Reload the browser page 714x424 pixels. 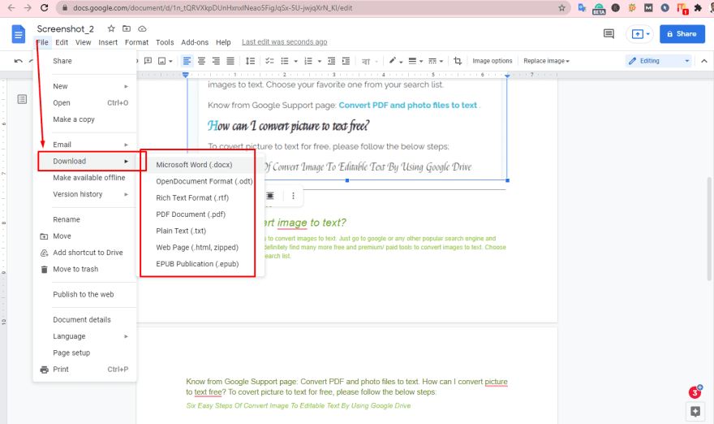coord(44,8)
